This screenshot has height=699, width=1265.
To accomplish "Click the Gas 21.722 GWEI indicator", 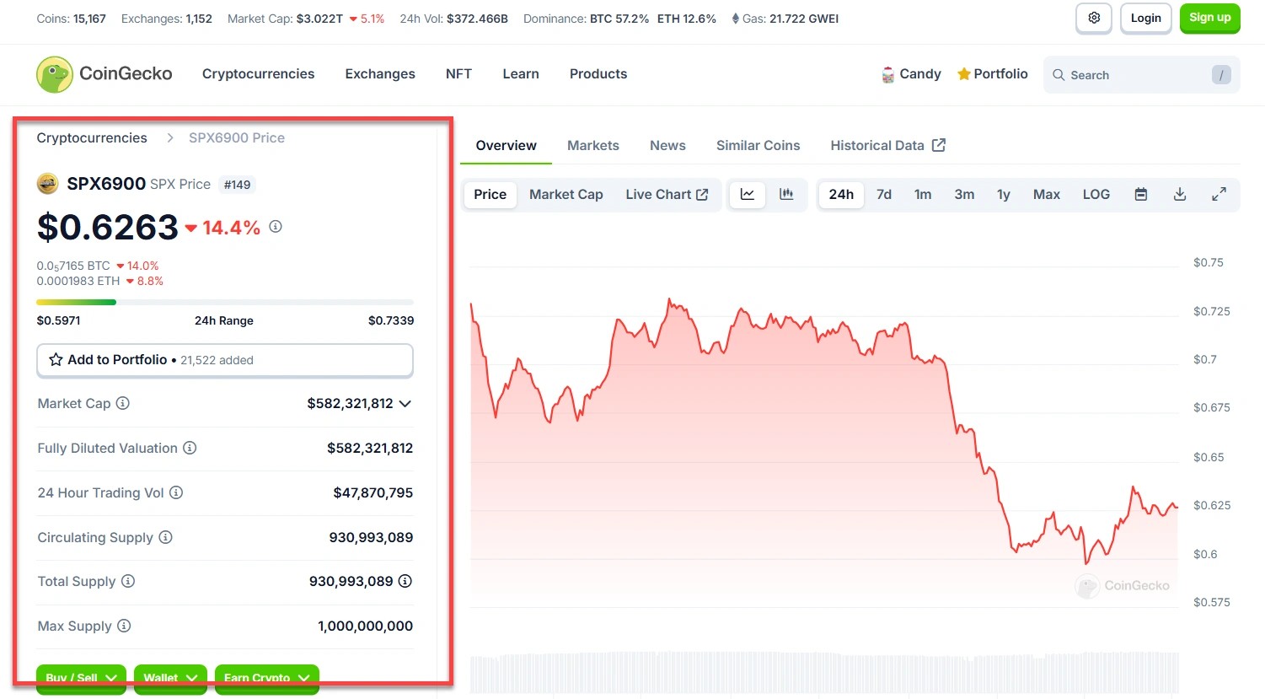I will [785, 19].
